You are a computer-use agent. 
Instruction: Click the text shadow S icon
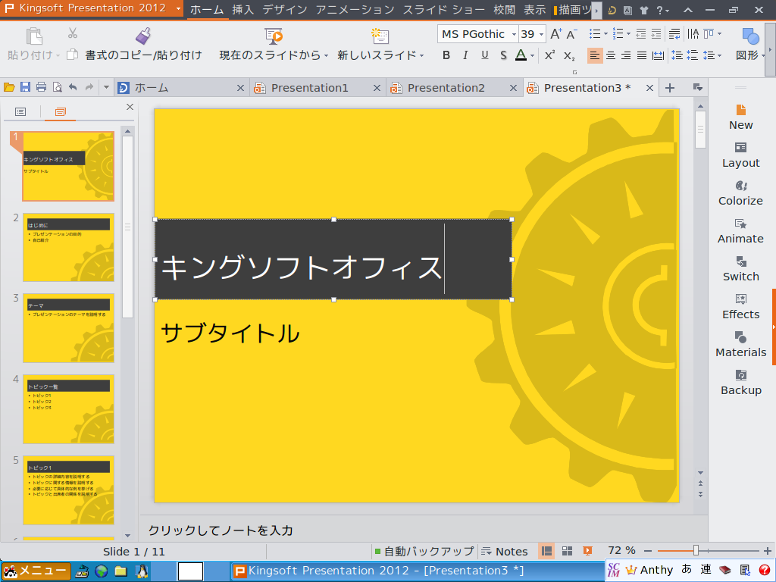[x=503, y=55]
